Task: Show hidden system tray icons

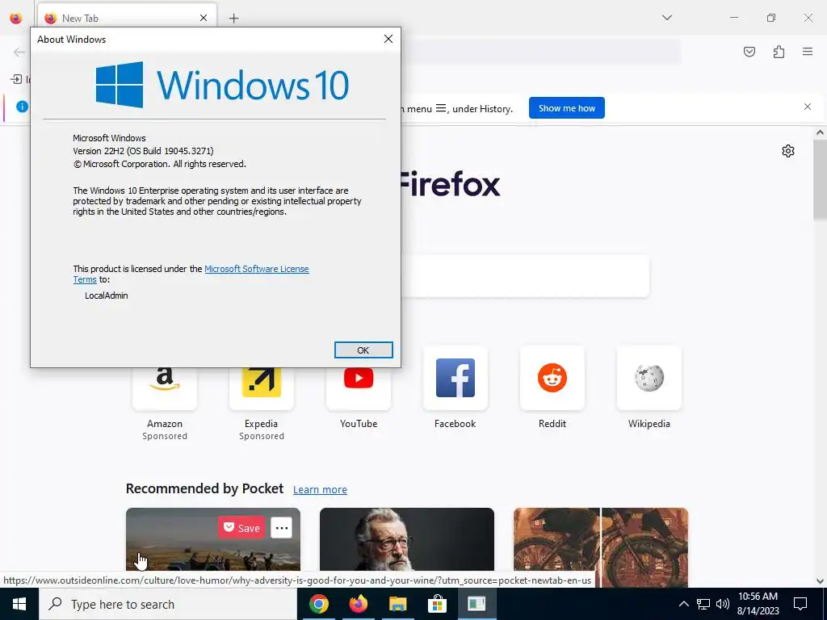Action: [683, 604]
